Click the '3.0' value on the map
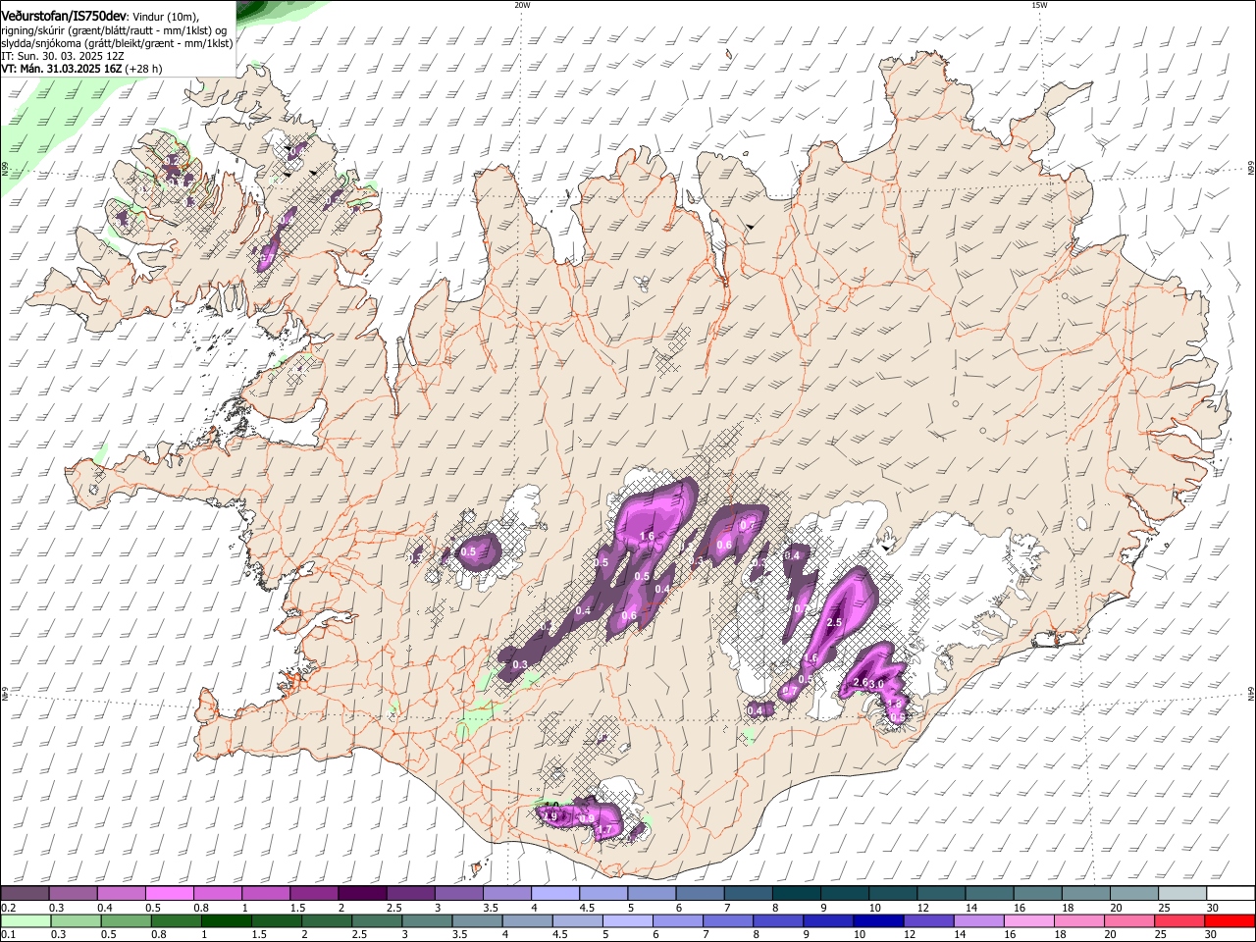This screenshot has height=942, width=1256. click(877, 683)
